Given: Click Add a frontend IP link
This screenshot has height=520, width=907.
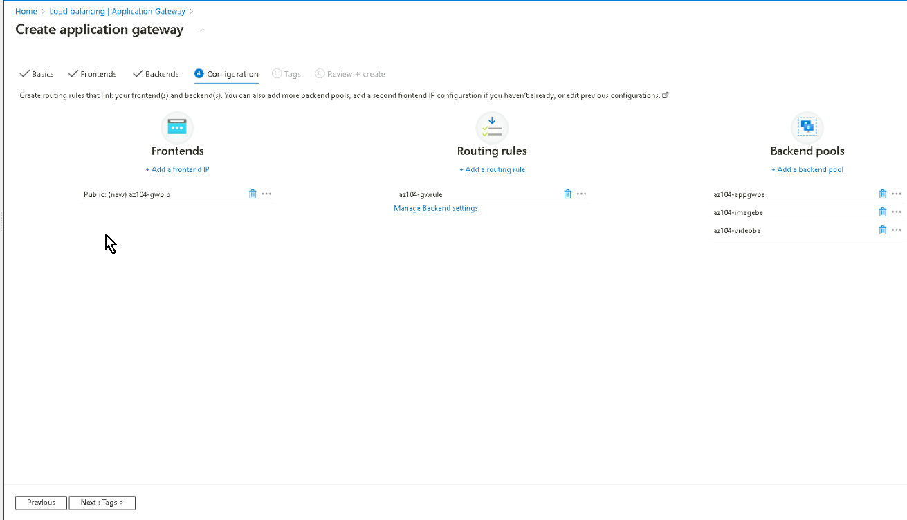Looking at the screenshot, I should (x=177, y=169).
